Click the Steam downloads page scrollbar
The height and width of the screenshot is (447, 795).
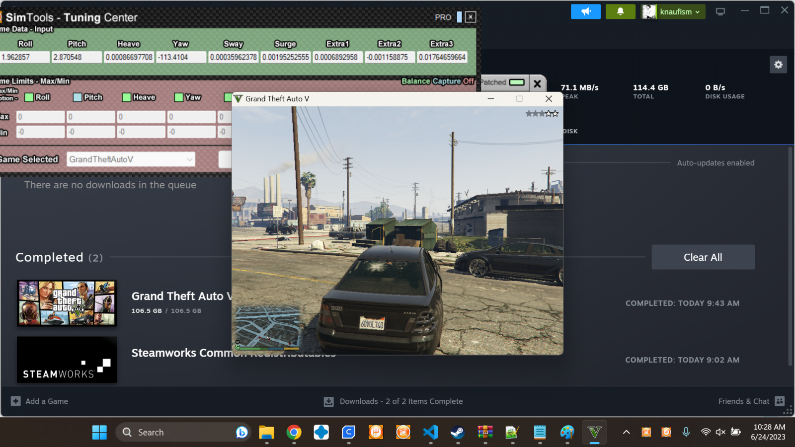click(790, 256)
